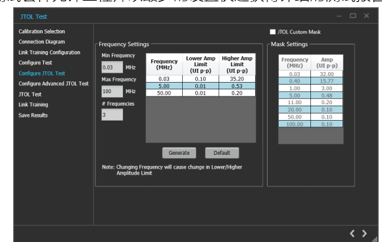
Task: Open Calibration Selection step
Action: pyautogui.click(x=41, y=31)
